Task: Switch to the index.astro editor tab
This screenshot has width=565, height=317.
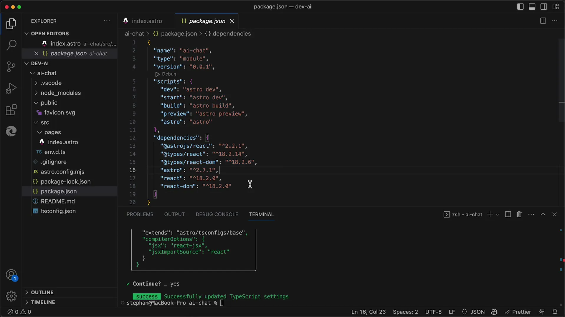Action: click(x=147, y=21)
